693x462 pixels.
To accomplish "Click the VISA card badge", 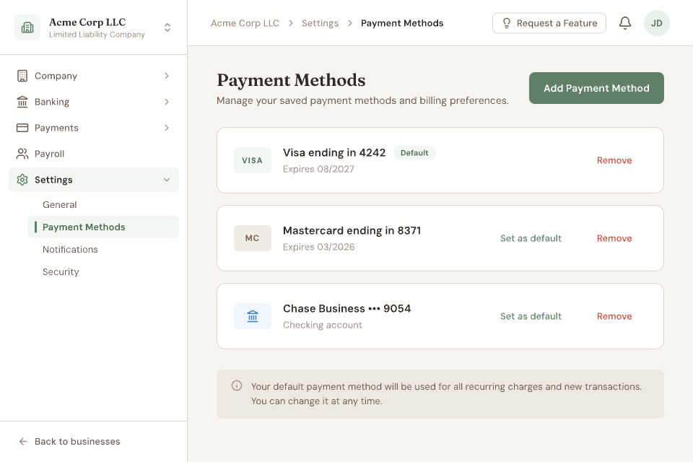I will pyautogui.click(x=253, y=160).
